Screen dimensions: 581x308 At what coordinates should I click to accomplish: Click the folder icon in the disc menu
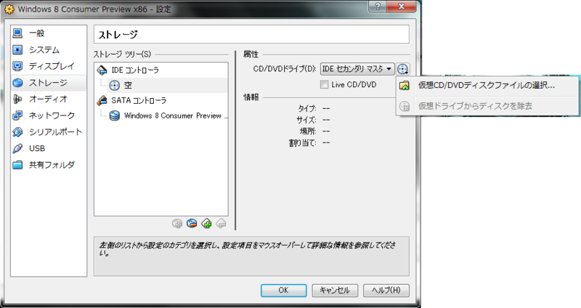point(405,86)
